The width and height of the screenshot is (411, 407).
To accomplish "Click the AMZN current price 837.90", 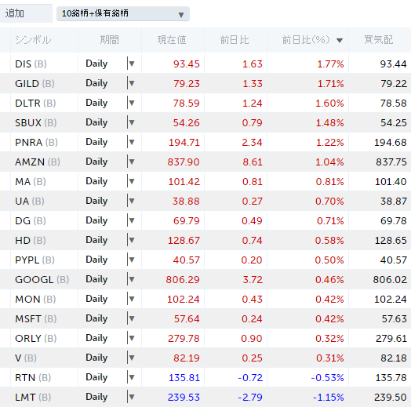I will (184, 162).
